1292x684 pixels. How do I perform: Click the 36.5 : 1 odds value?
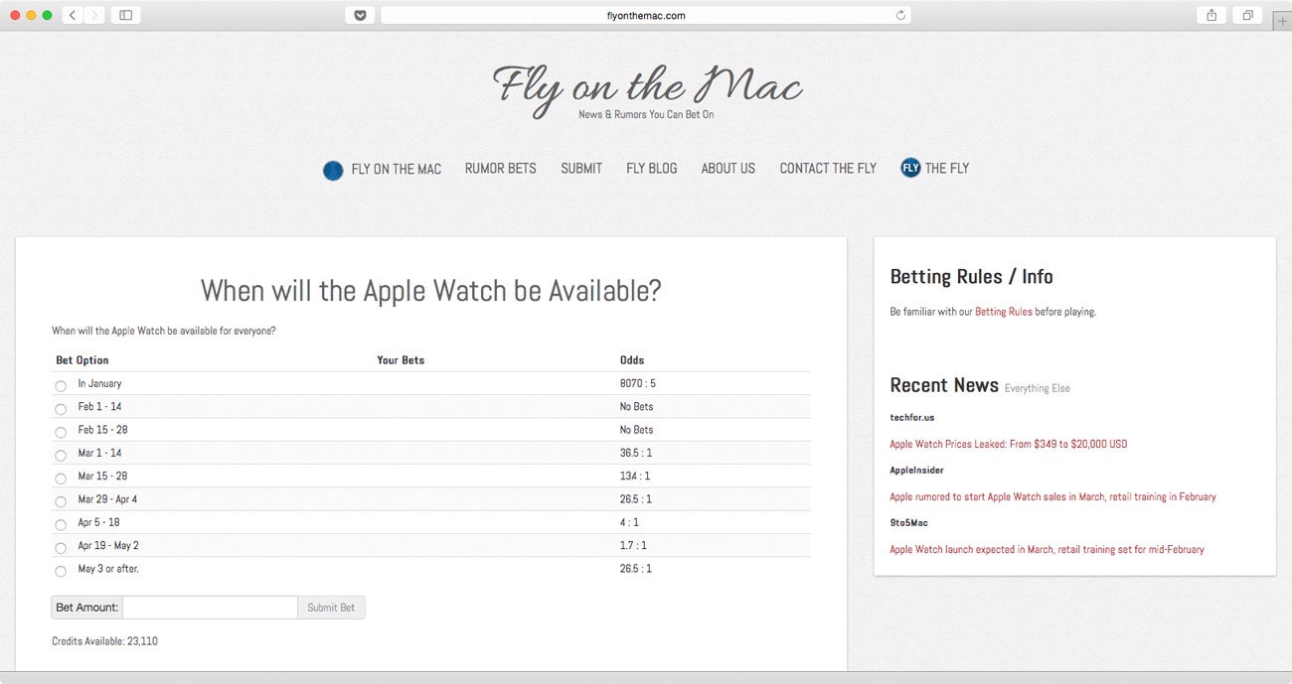(636, 453)
